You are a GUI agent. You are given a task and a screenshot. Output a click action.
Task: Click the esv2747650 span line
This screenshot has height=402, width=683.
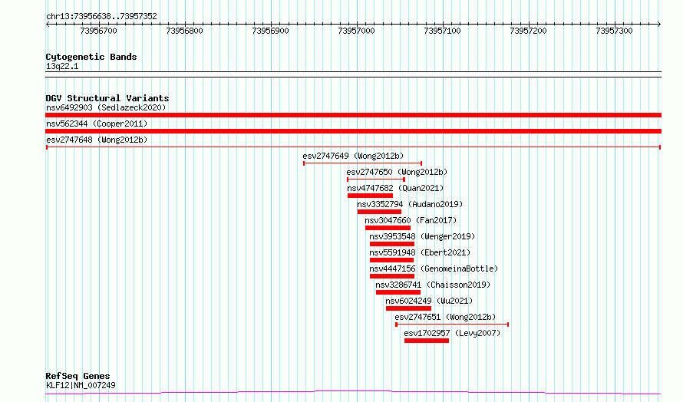(x=376, y=180)
